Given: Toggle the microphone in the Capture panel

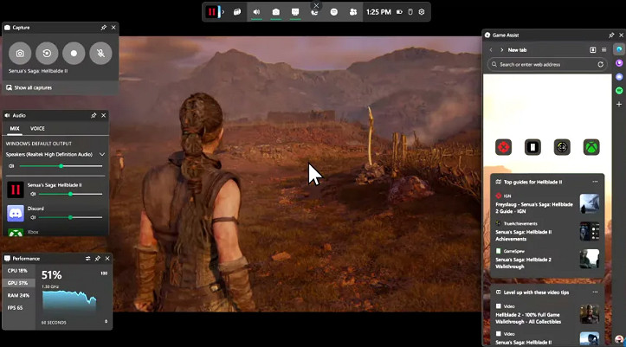Looking at the screenshot, I should coord(100,53).
